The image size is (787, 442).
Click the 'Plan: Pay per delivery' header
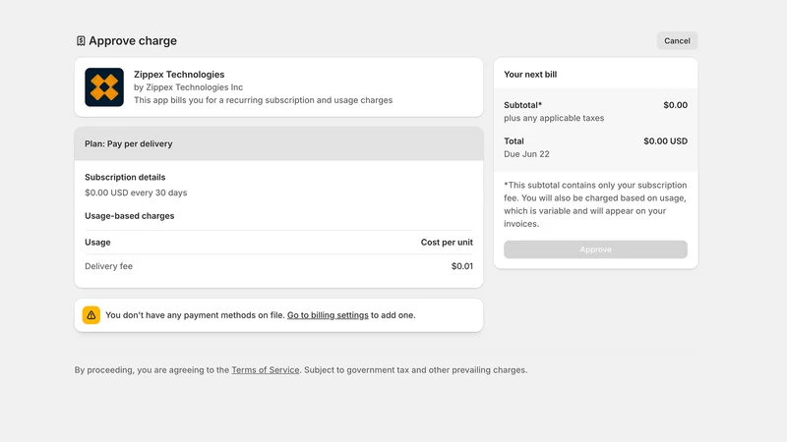(278, 143)
